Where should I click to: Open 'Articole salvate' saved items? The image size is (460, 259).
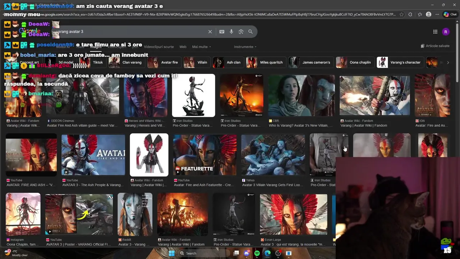(x=435, y=46)
